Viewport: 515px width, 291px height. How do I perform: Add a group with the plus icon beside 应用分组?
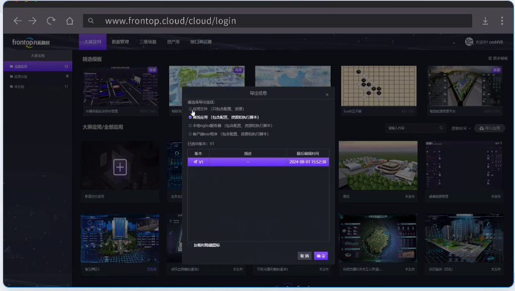[x=67, y=76]
